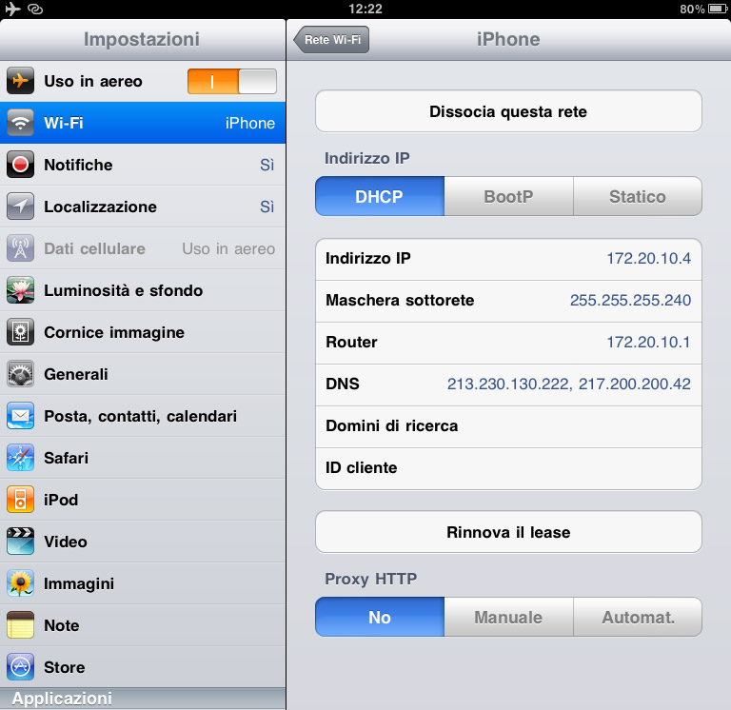
Task: Tap the Luminosità e sfondo flower icon
Action: (x=20, y=290)
